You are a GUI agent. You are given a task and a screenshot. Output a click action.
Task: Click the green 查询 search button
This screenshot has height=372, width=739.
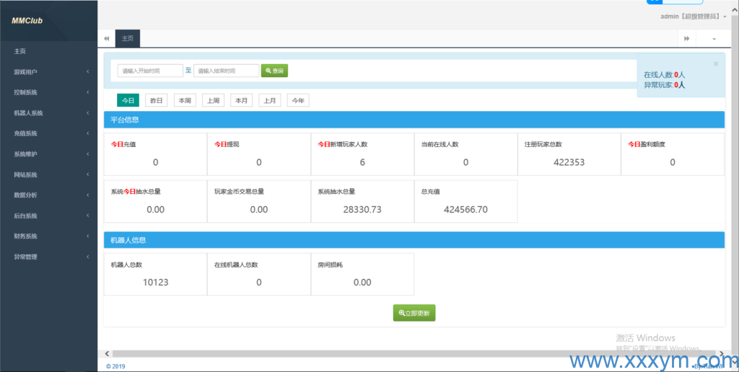tap(274, 71)
